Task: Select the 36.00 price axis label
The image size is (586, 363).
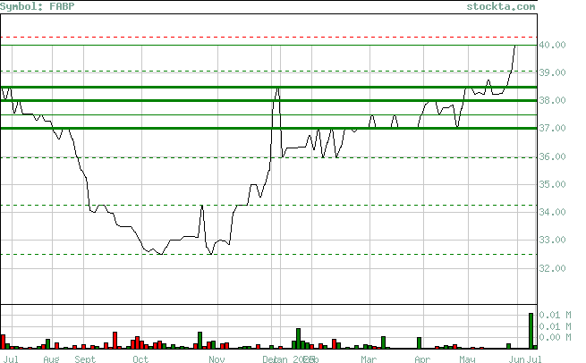Action: click(552, 156)
